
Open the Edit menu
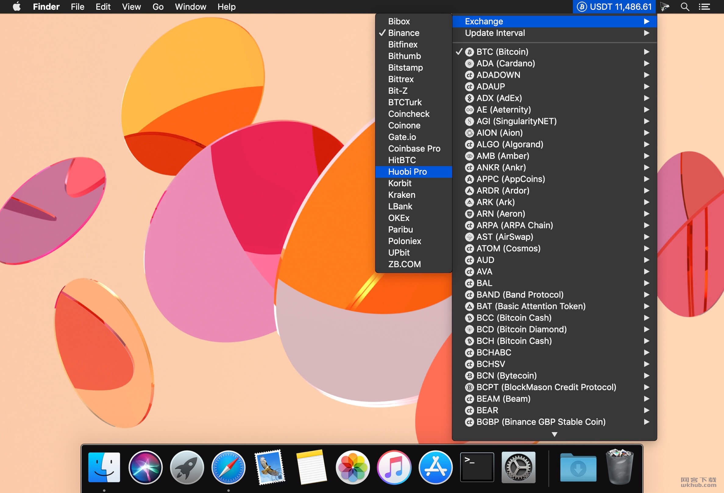(103, 6)
